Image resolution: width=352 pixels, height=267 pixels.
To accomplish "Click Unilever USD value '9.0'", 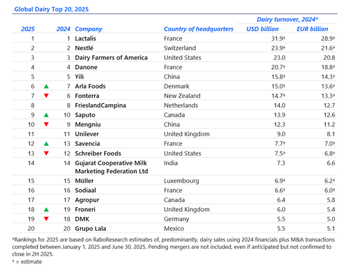I will 281,134.
